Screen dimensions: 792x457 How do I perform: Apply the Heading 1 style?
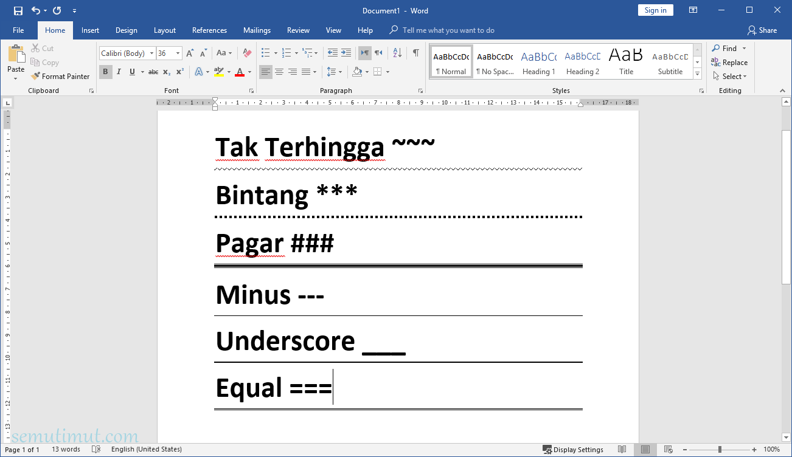tap(538, 62)
